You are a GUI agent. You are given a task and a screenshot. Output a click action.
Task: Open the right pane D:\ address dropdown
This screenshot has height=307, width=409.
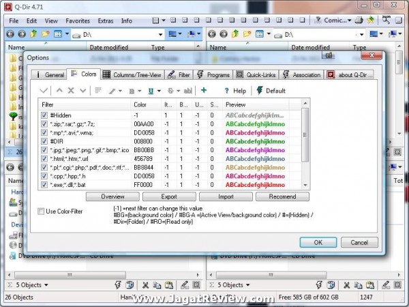[x=361, y=34]
